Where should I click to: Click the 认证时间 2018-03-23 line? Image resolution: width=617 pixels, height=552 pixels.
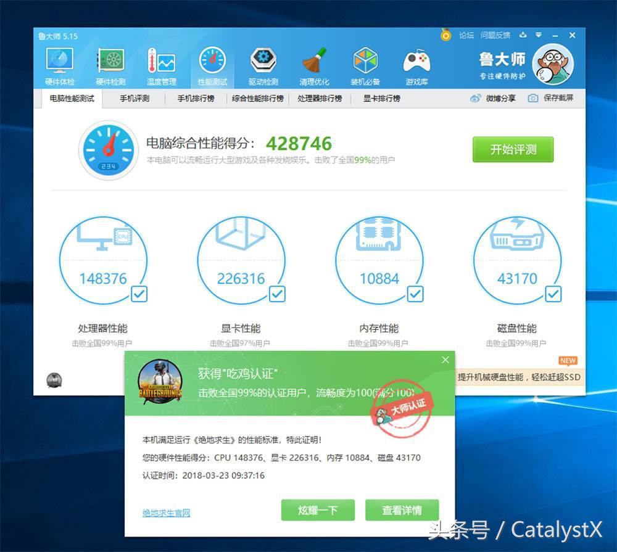coord(204,476)
